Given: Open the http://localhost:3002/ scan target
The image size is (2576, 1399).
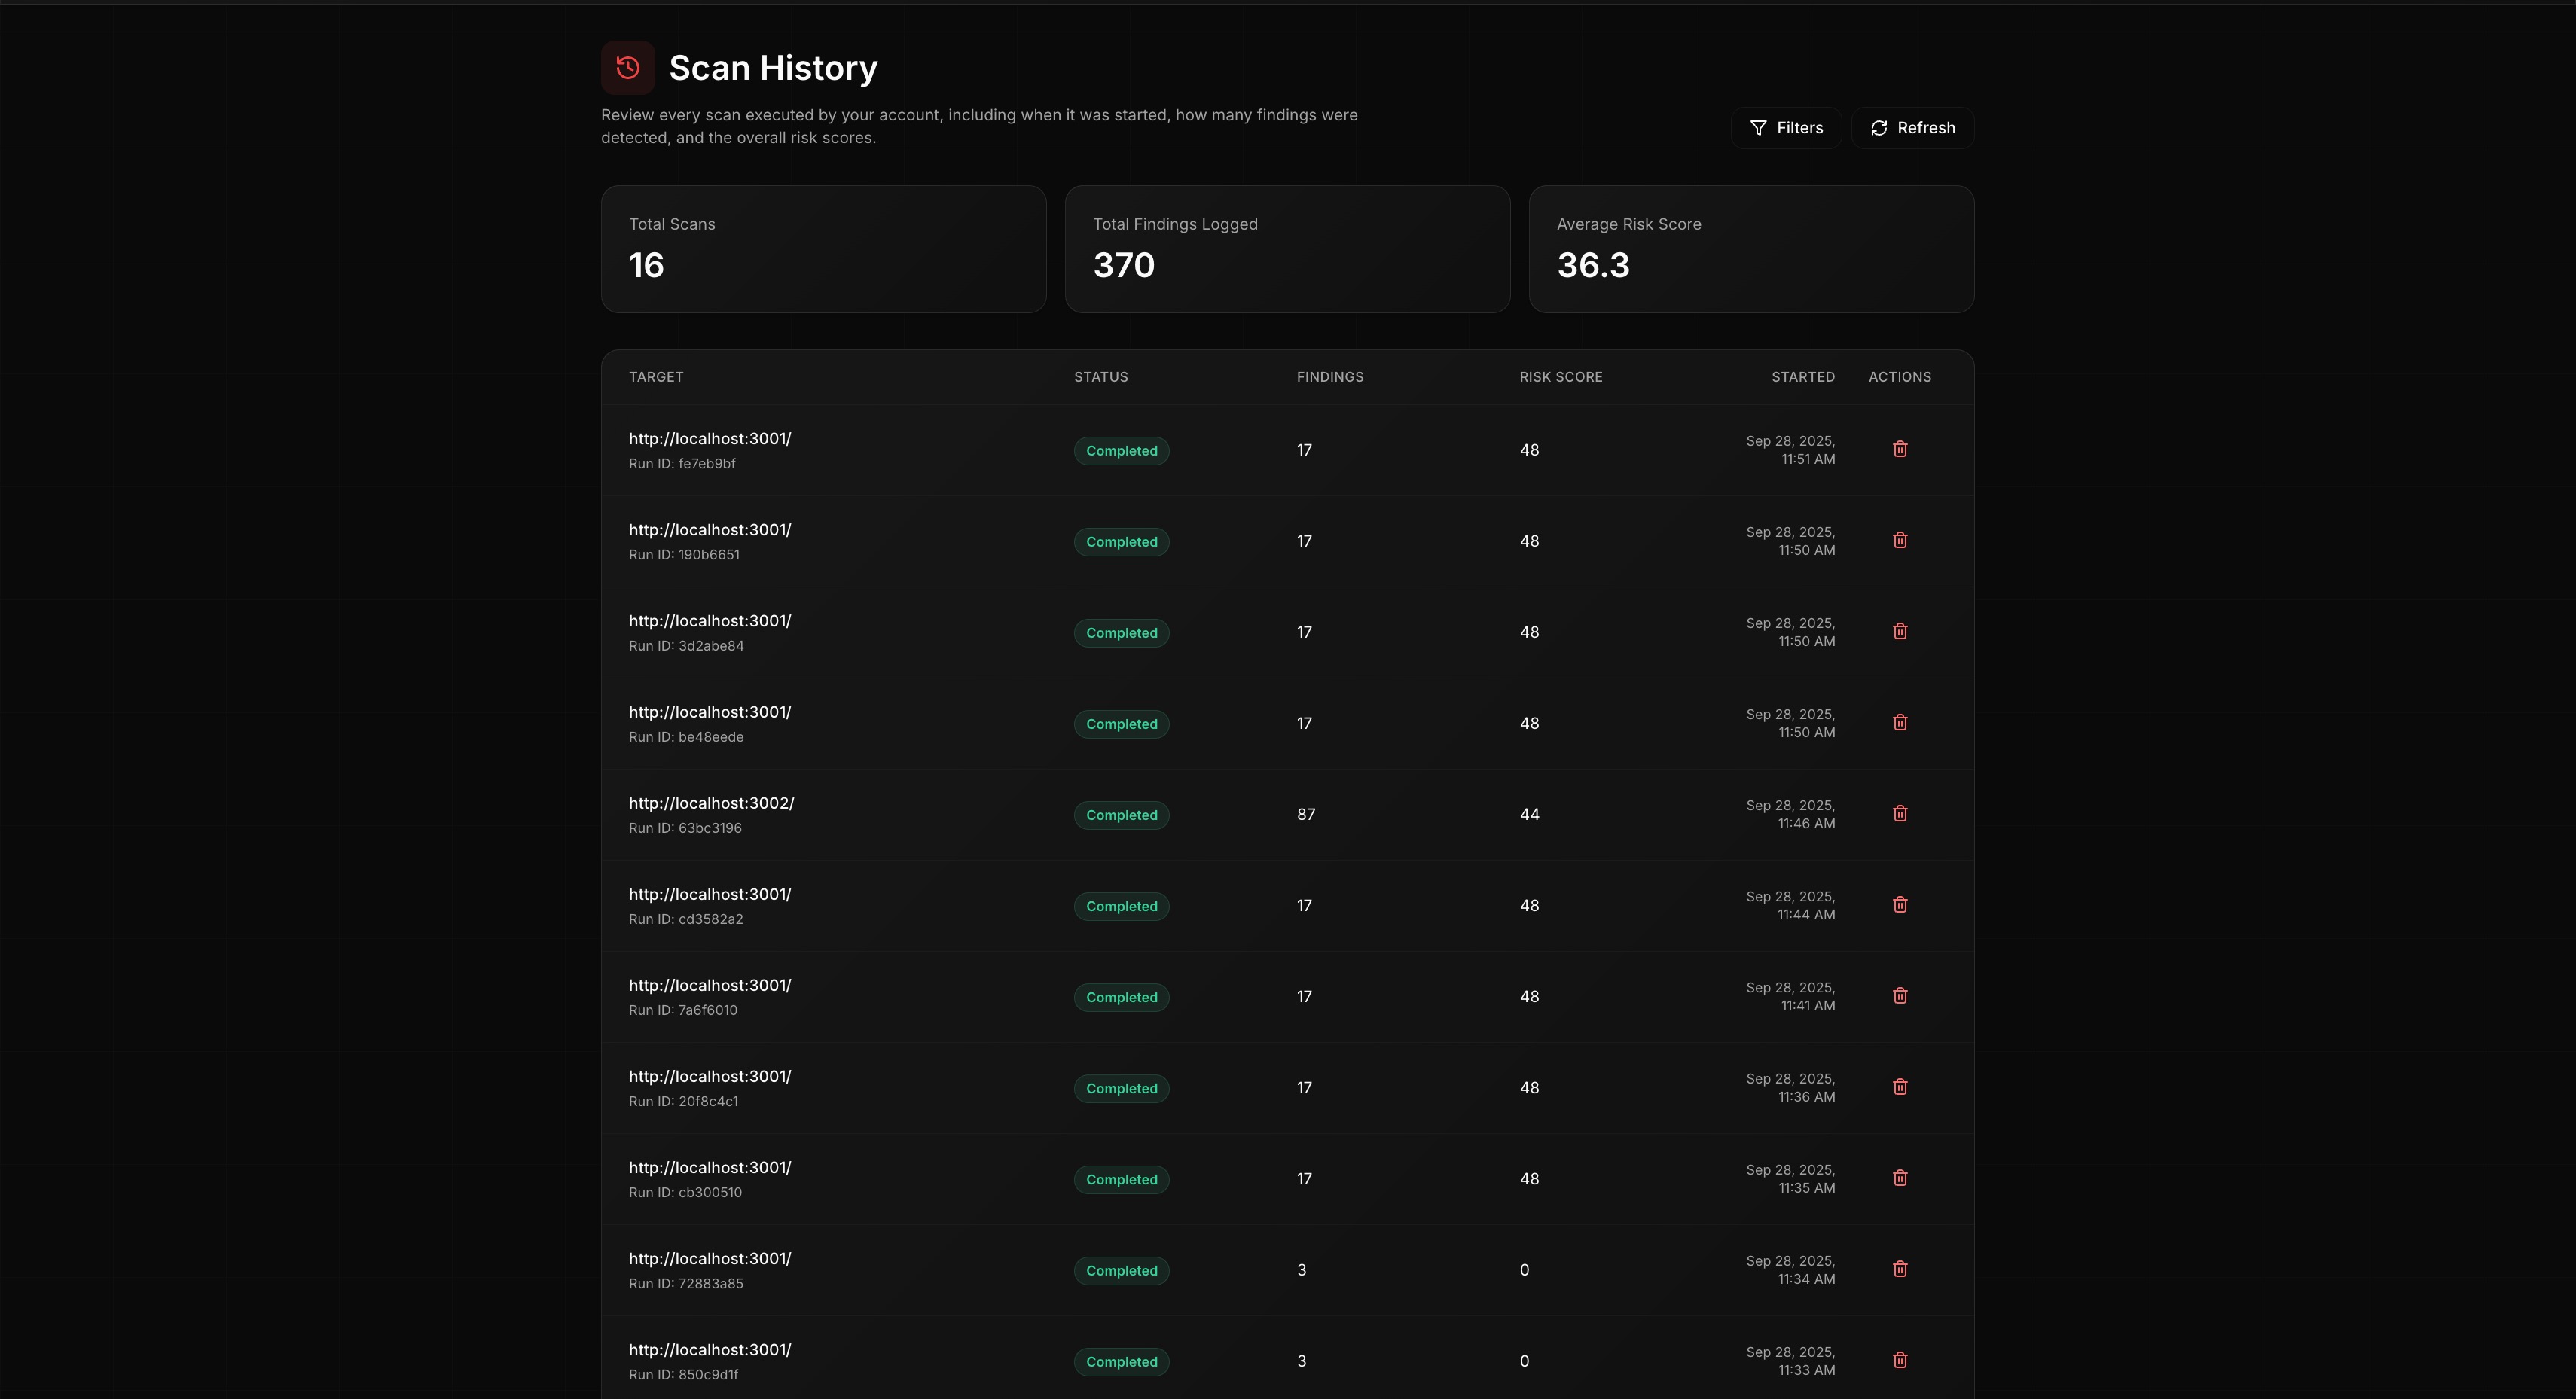Looking at the screenshot, I should [711, 803].
